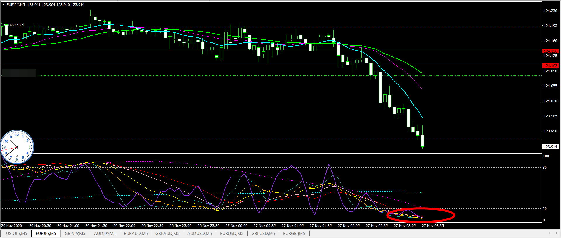Click the red 124.136 price level label
Viewport: 561px width, 238px height.
point(550,51)
